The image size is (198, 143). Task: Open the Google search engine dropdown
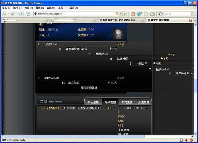pyautogui.click(x=161, y=14)
